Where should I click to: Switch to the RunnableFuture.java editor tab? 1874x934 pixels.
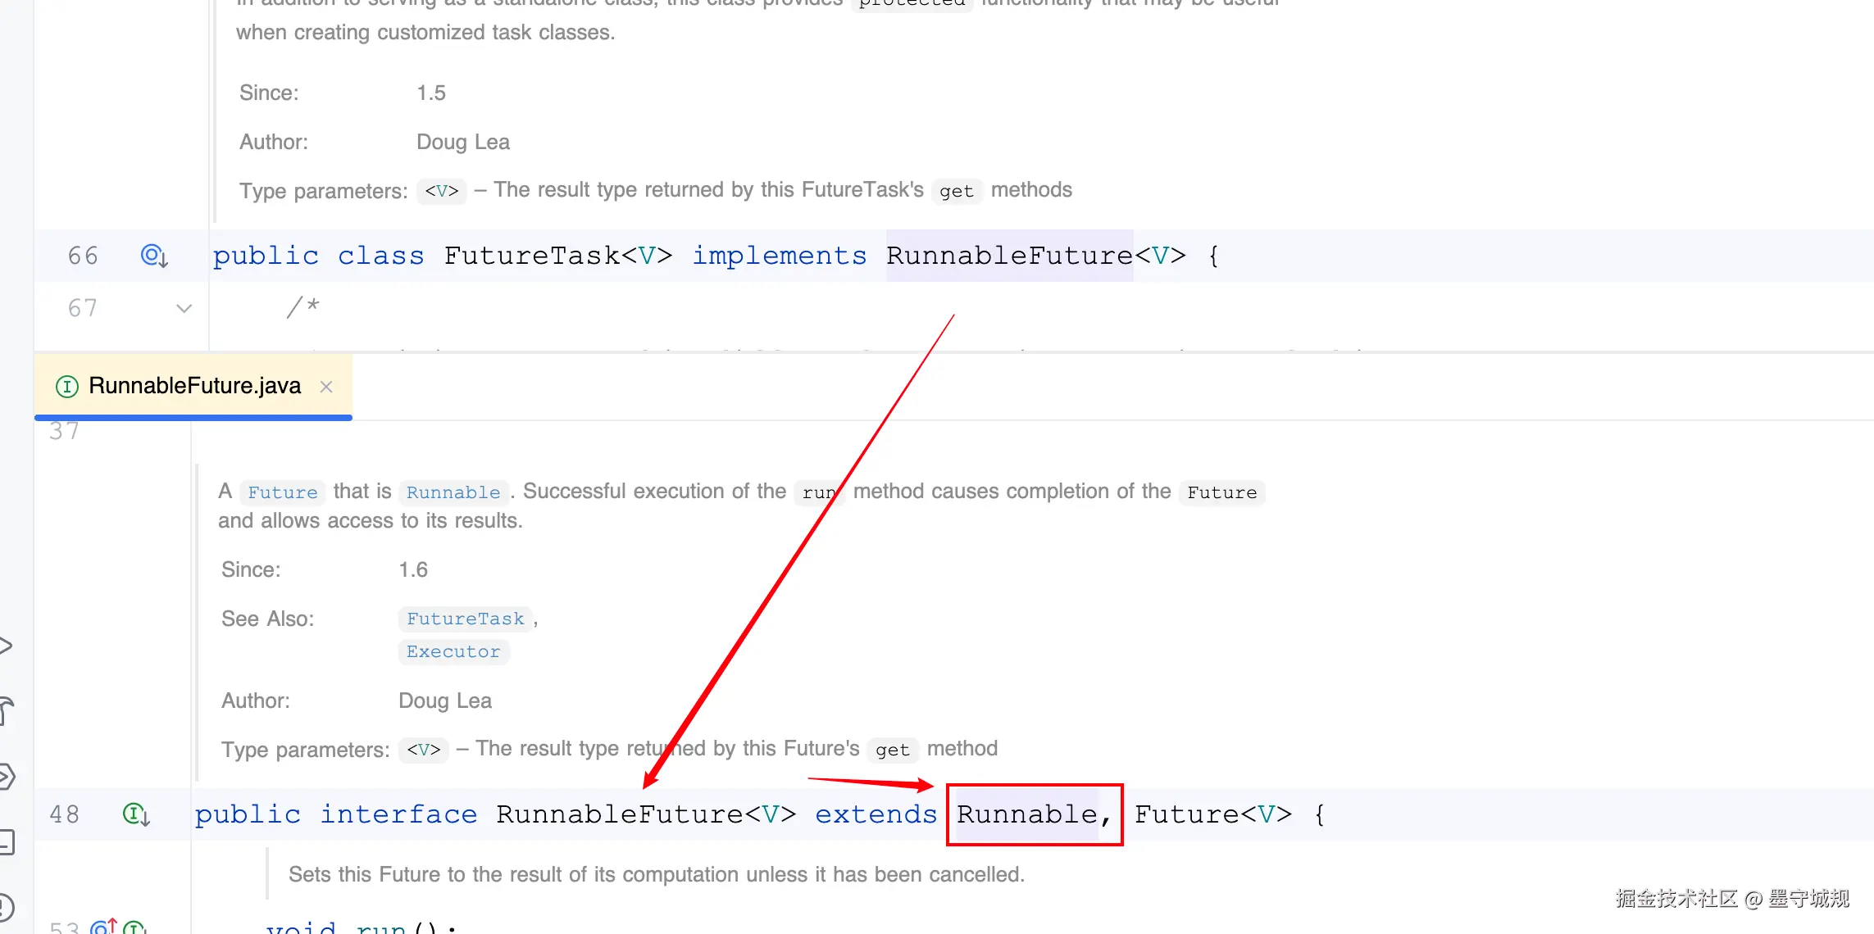point(194,386)
